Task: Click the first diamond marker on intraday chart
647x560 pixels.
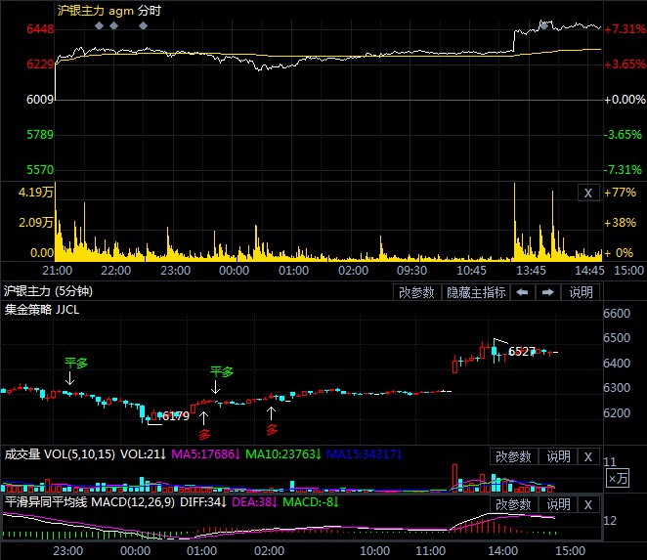Action: (x=99, y=25)
